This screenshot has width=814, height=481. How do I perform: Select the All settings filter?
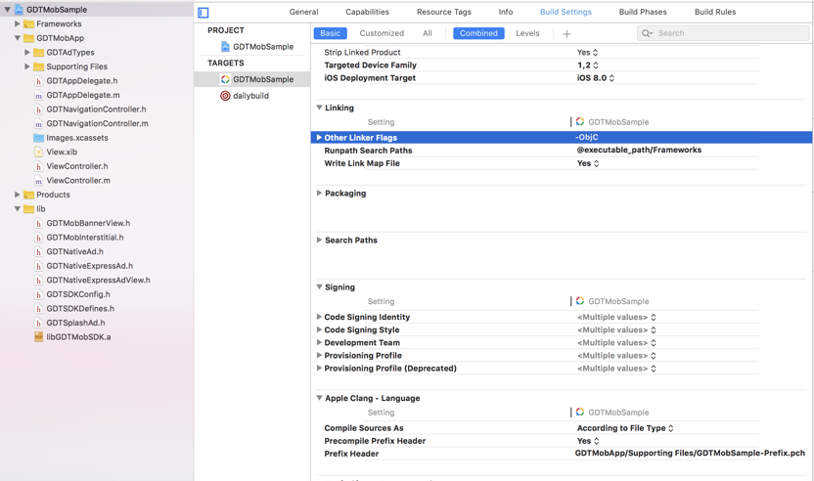coord(428,33)
